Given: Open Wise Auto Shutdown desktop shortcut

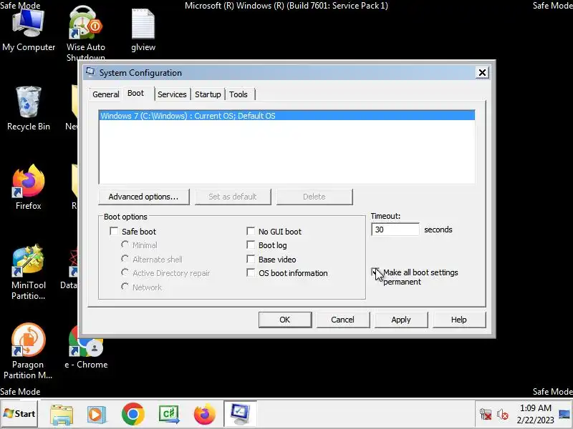Looking at the screenshot, I should (85, 33).
